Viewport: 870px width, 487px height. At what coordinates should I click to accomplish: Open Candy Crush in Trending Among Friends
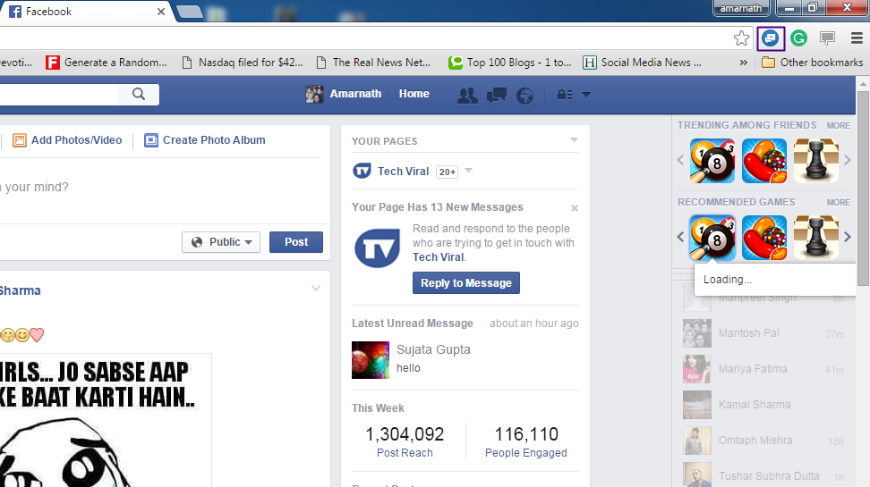[764, 161]
